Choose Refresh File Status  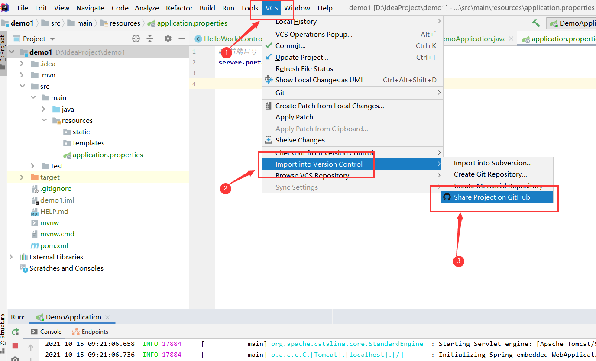(x=353, y=68)
